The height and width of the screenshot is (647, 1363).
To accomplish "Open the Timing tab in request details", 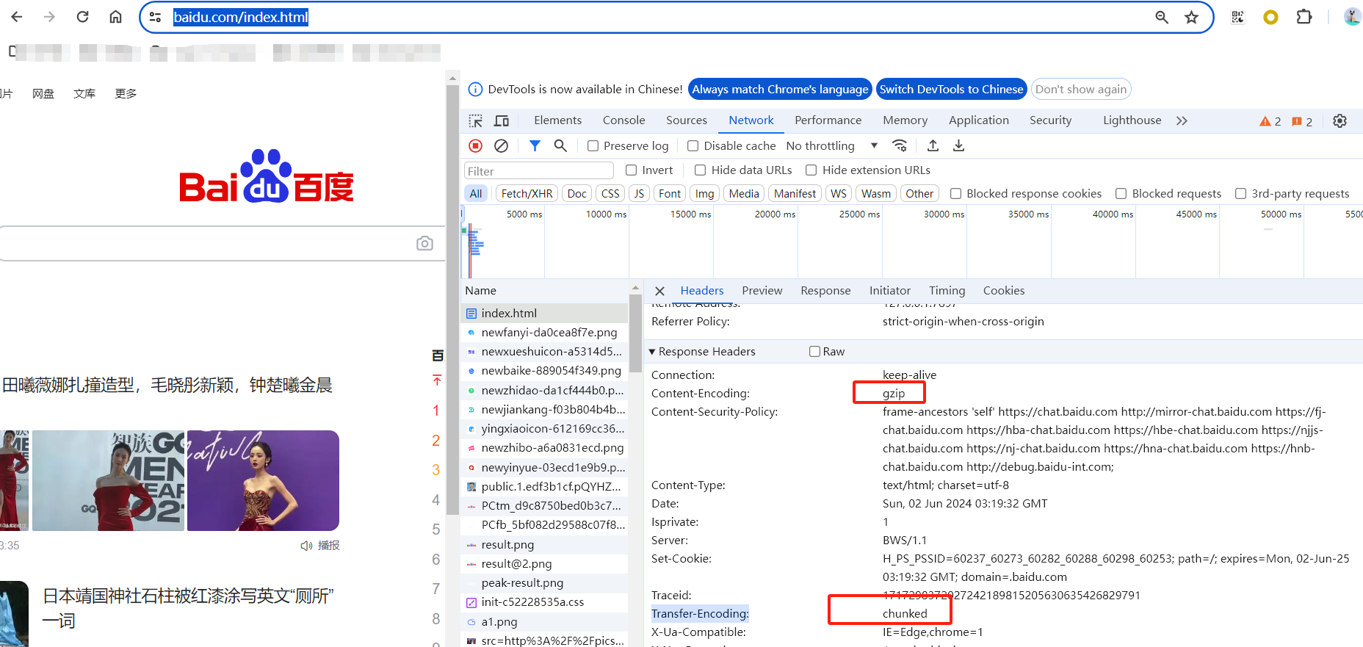I will (947, 291).
